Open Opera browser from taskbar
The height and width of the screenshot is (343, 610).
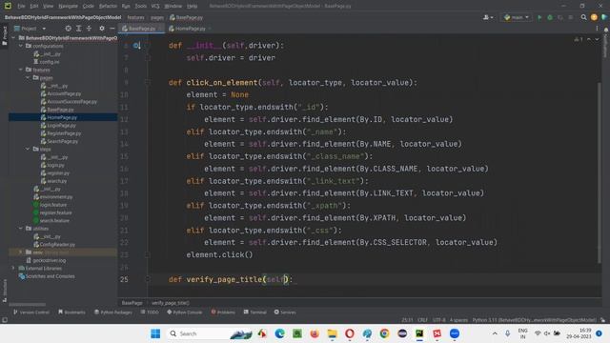coord(350,333)
